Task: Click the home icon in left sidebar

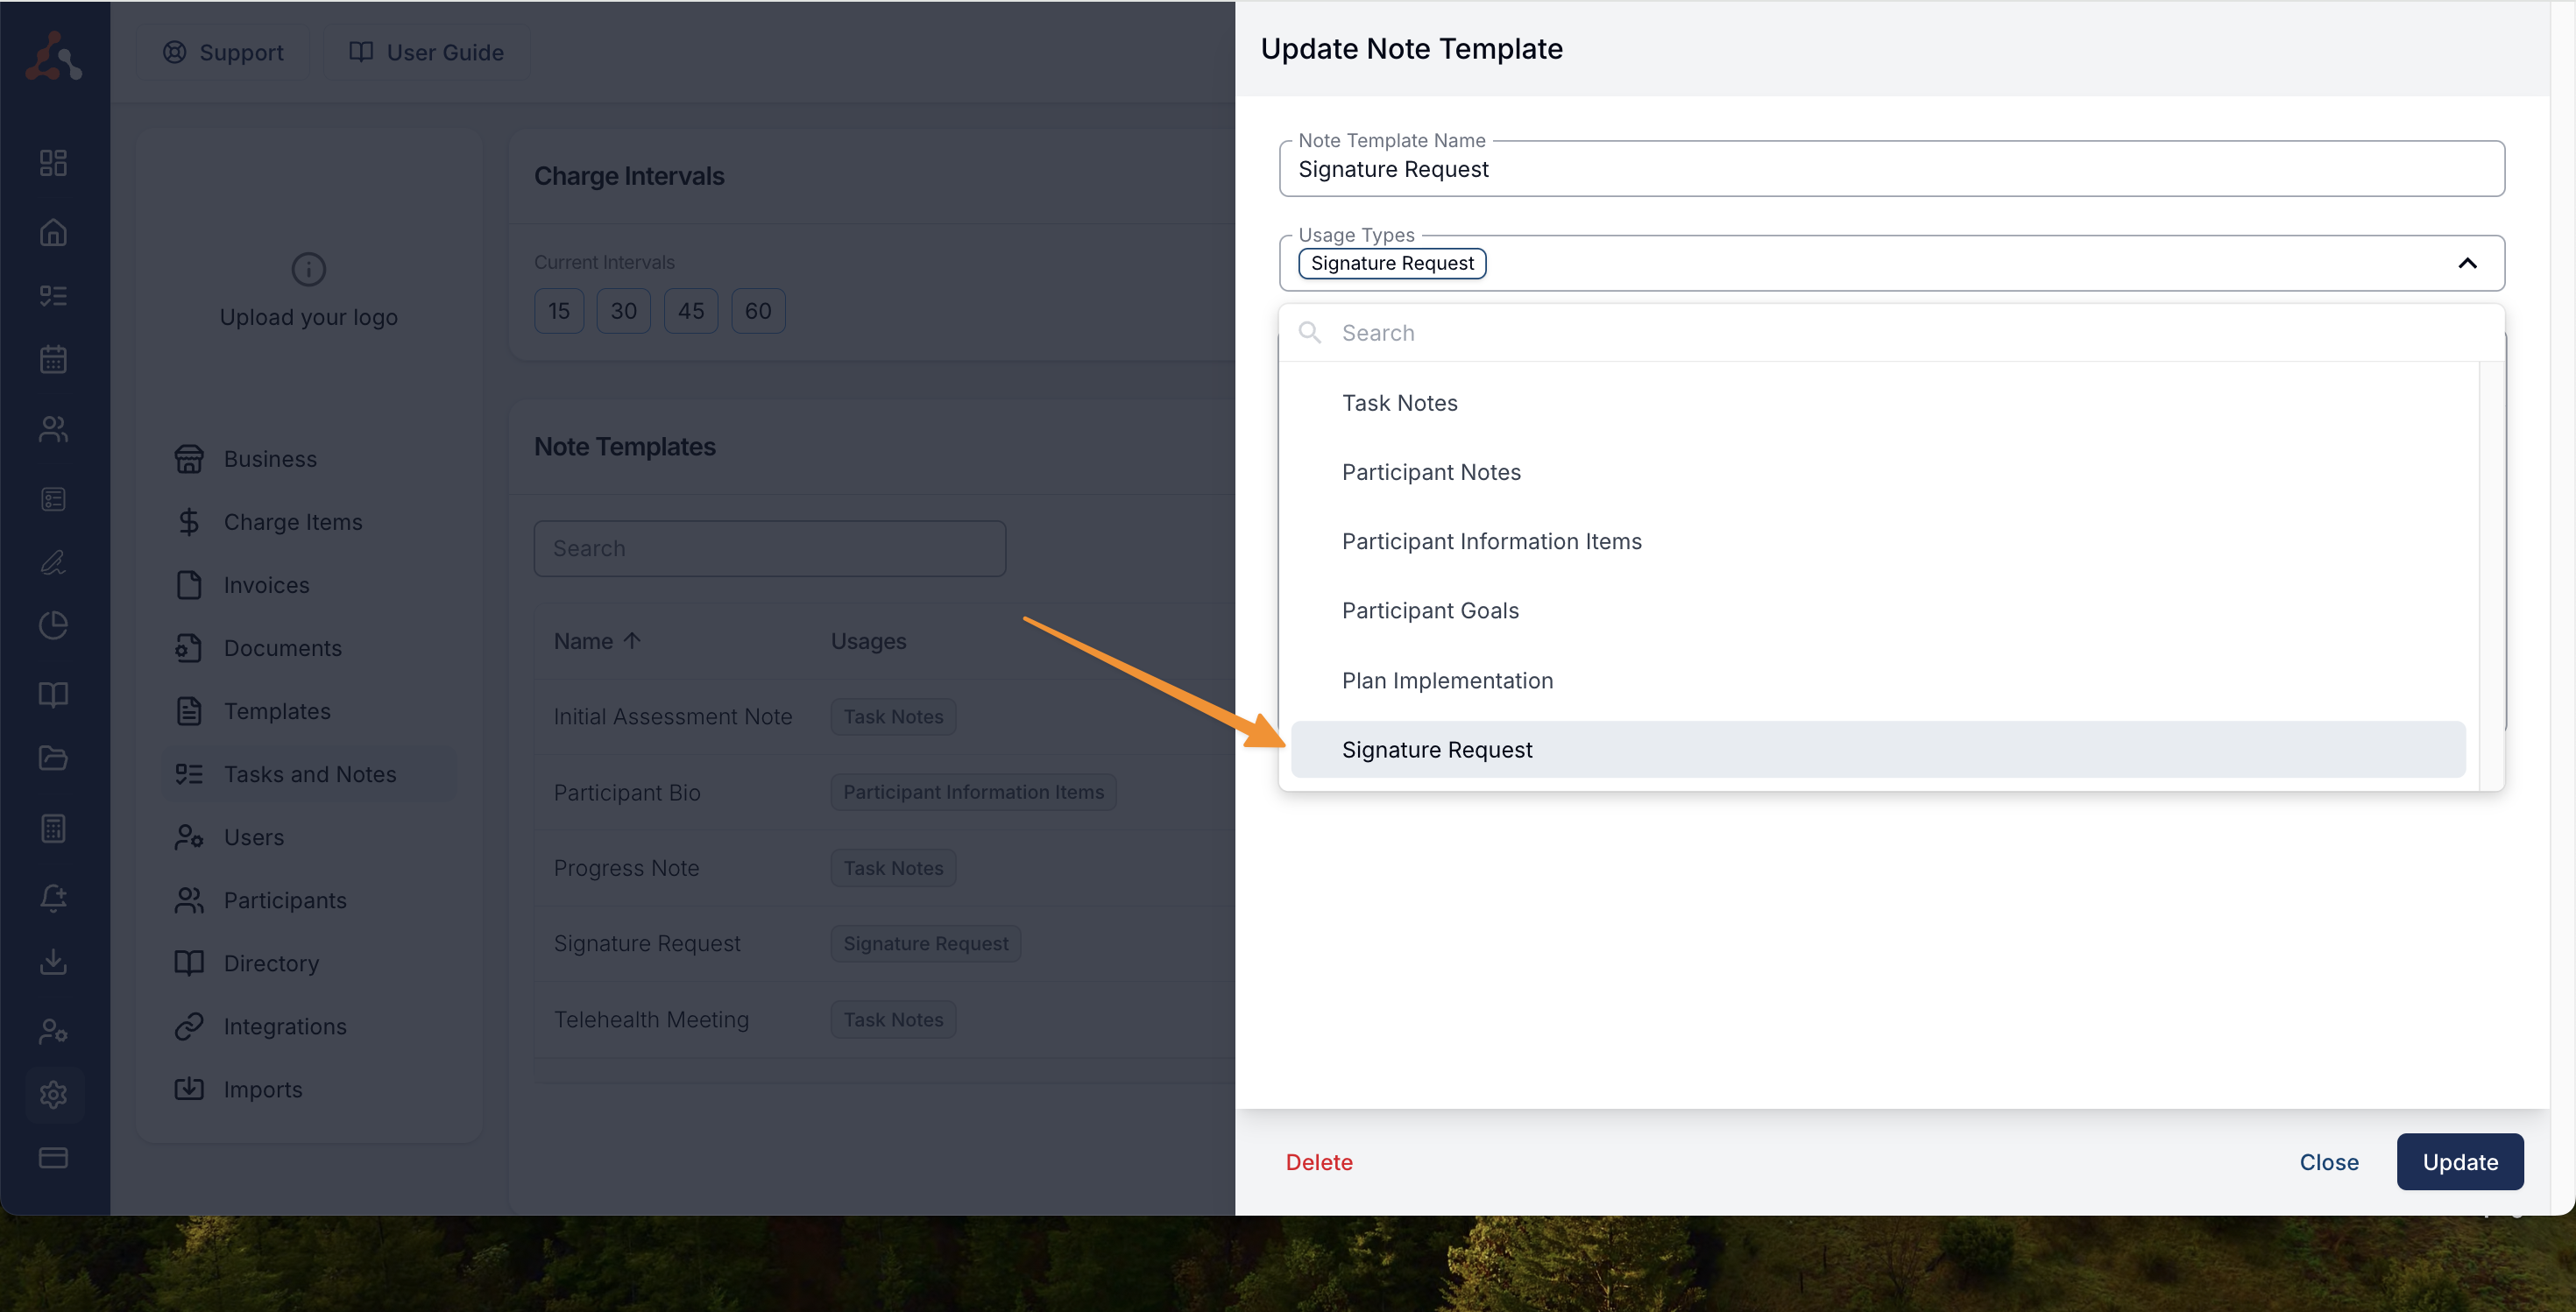Action: pyautogui.click(x=53, y=233)
